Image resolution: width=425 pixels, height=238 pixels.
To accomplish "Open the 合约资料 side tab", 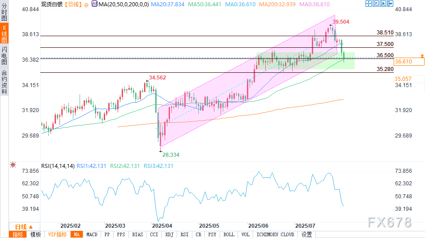I will pyautogui.click(x=4, y=81).
